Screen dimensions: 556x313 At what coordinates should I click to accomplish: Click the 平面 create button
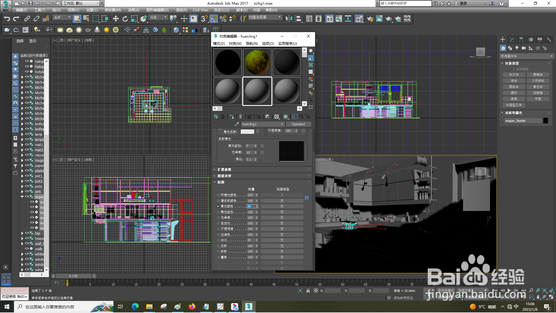538,99
